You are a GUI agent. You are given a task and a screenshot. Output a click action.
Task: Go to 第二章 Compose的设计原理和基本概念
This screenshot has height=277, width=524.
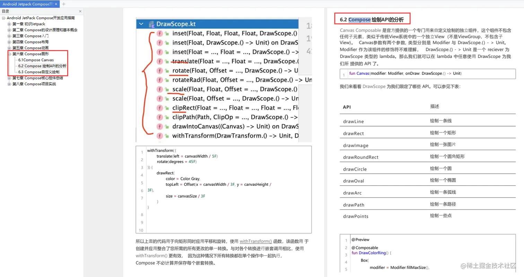coord(45,30)
